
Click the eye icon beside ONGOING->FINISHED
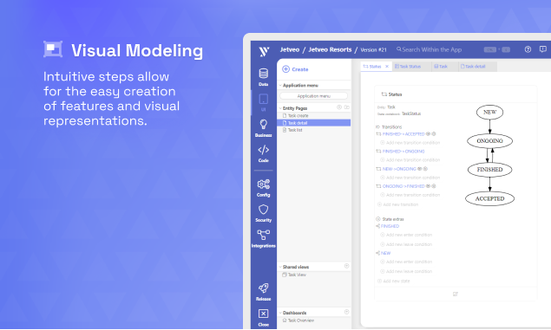click(428, 186)
